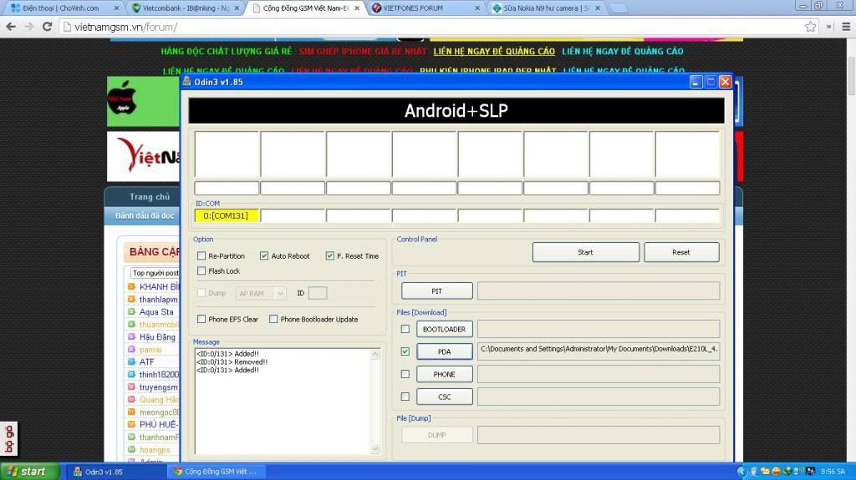Open the Windows start button
Screen dimensions: 856x480
coord(30,472)
